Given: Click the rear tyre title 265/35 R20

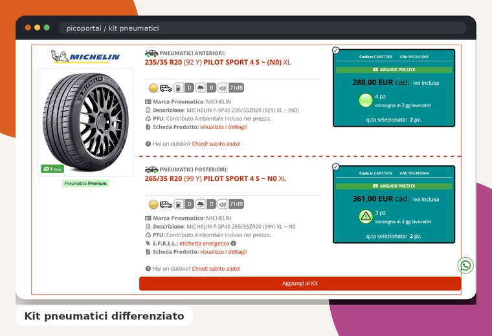Looking at the screenshot, I should click(215, 179).
